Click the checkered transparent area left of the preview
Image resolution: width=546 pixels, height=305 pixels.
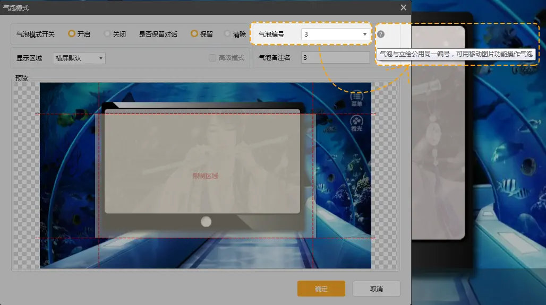(x=25, y=175)
